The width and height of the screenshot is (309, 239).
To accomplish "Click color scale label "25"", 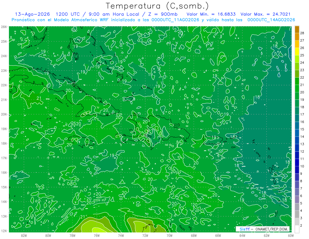I will 302,55.
